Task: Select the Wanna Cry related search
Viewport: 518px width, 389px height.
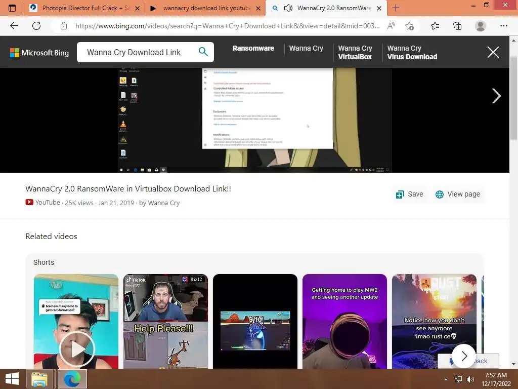Action: pos(306,48)
